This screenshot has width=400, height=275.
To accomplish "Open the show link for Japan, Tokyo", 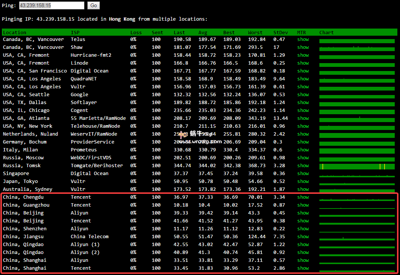I will point(303,181).
